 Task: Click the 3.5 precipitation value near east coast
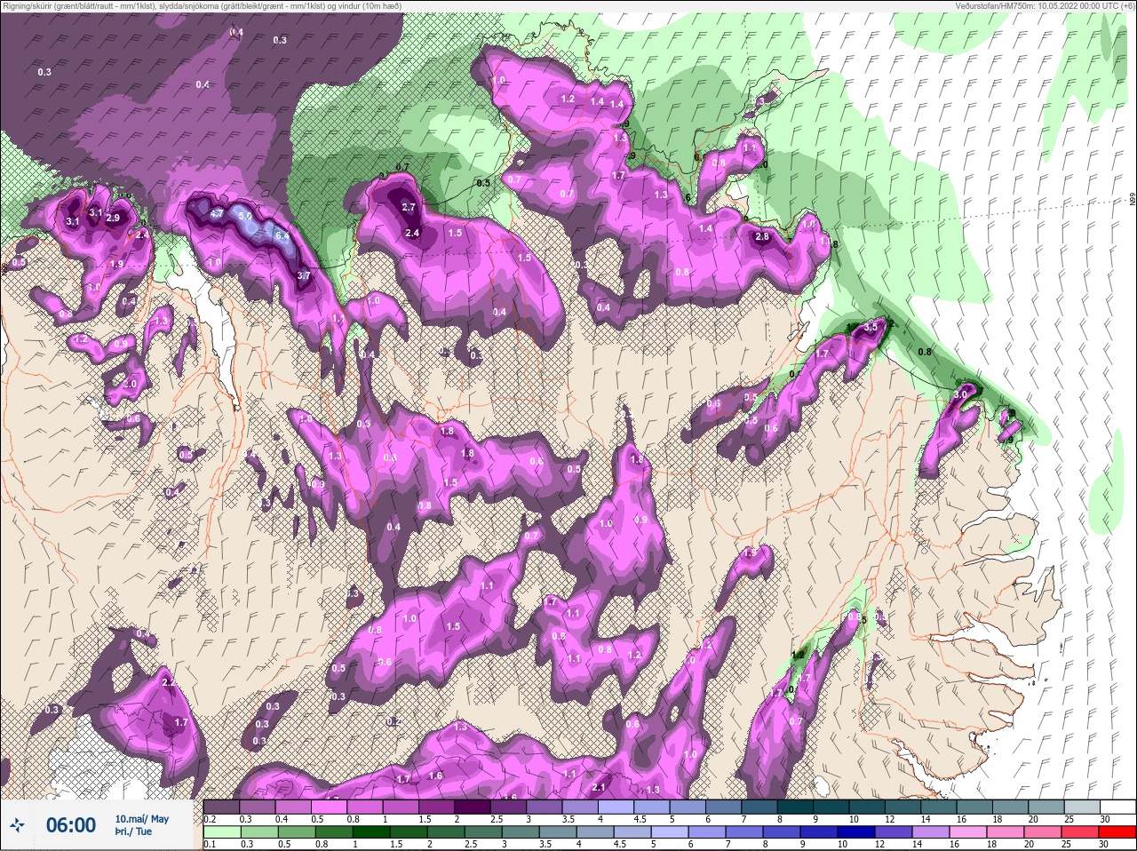871,327
